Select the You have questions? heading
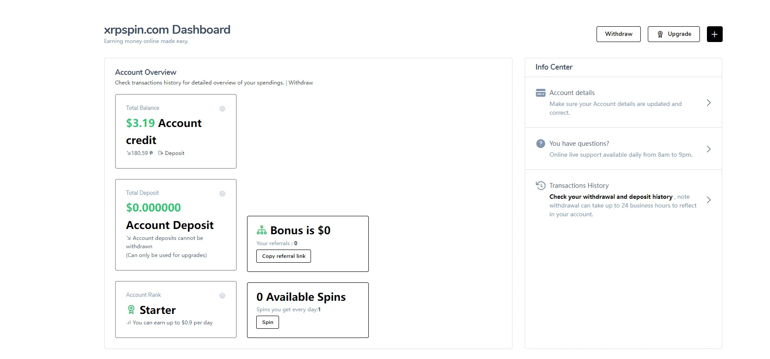This screenshot has width=770, height=359. coord(579,144)
